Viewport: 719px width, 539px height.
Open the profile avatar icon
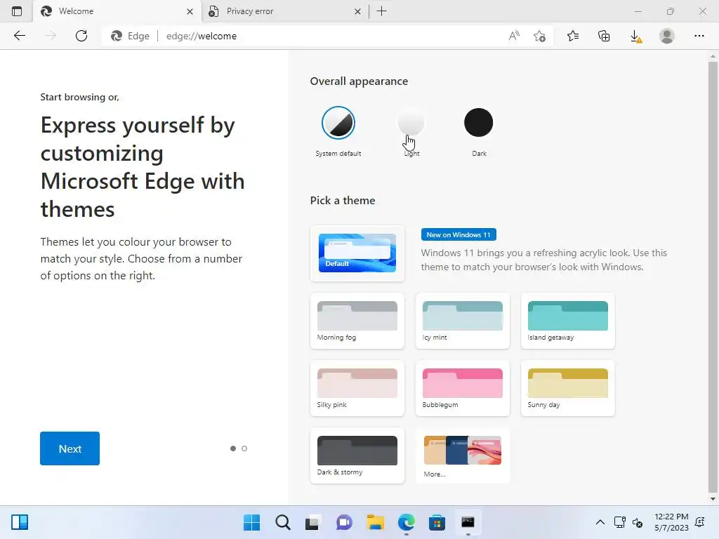pyautogui.click(x=667, y=36)
